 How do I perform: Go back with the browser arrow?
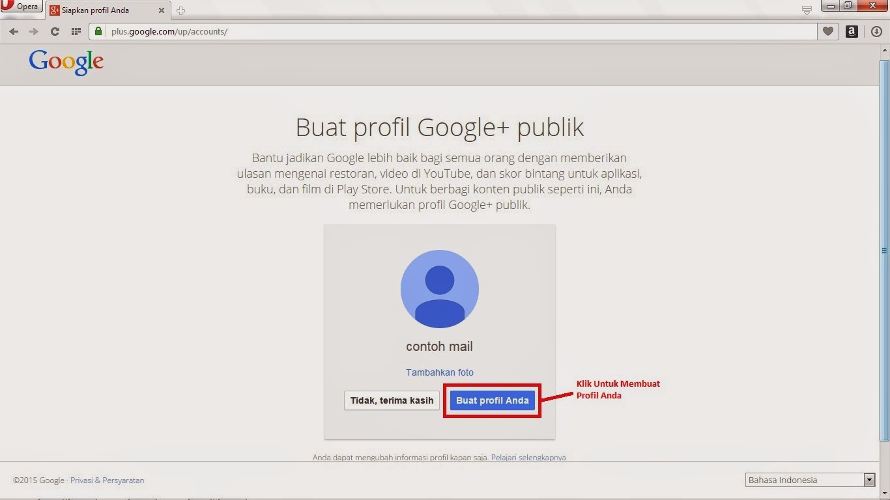[x=14, y=31]
